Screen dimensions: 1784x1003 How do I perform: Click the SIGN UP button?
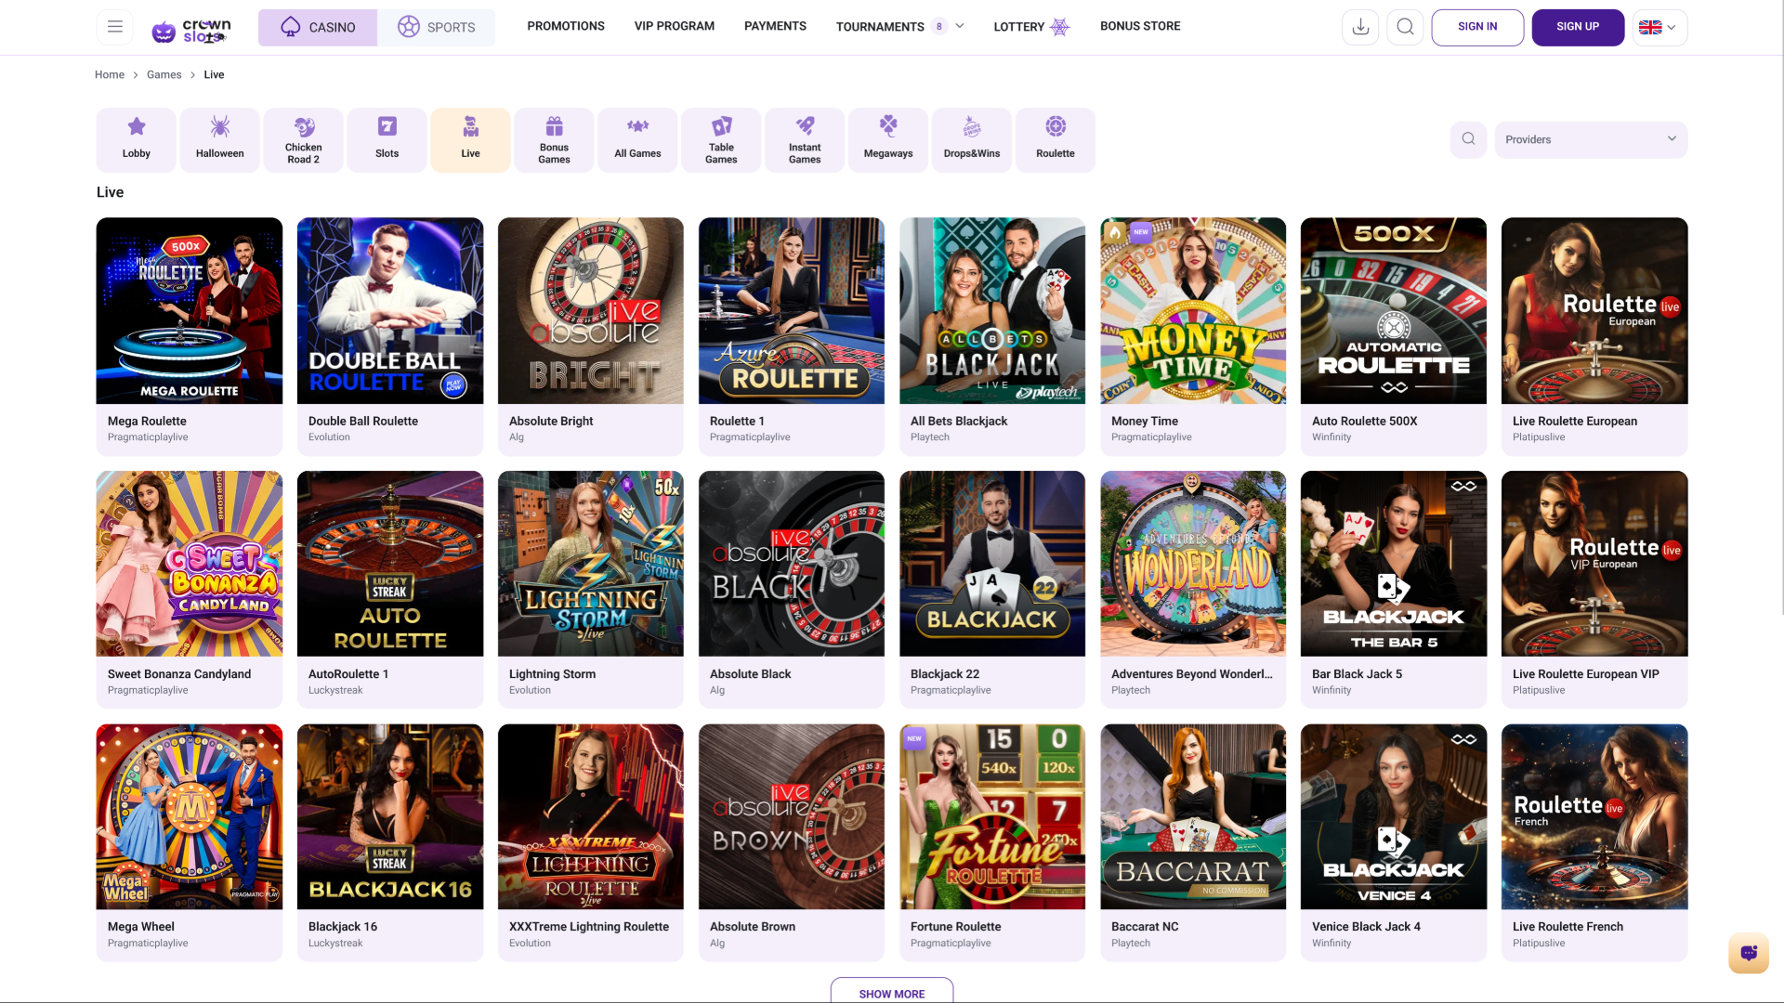[x=1577, y=27]
